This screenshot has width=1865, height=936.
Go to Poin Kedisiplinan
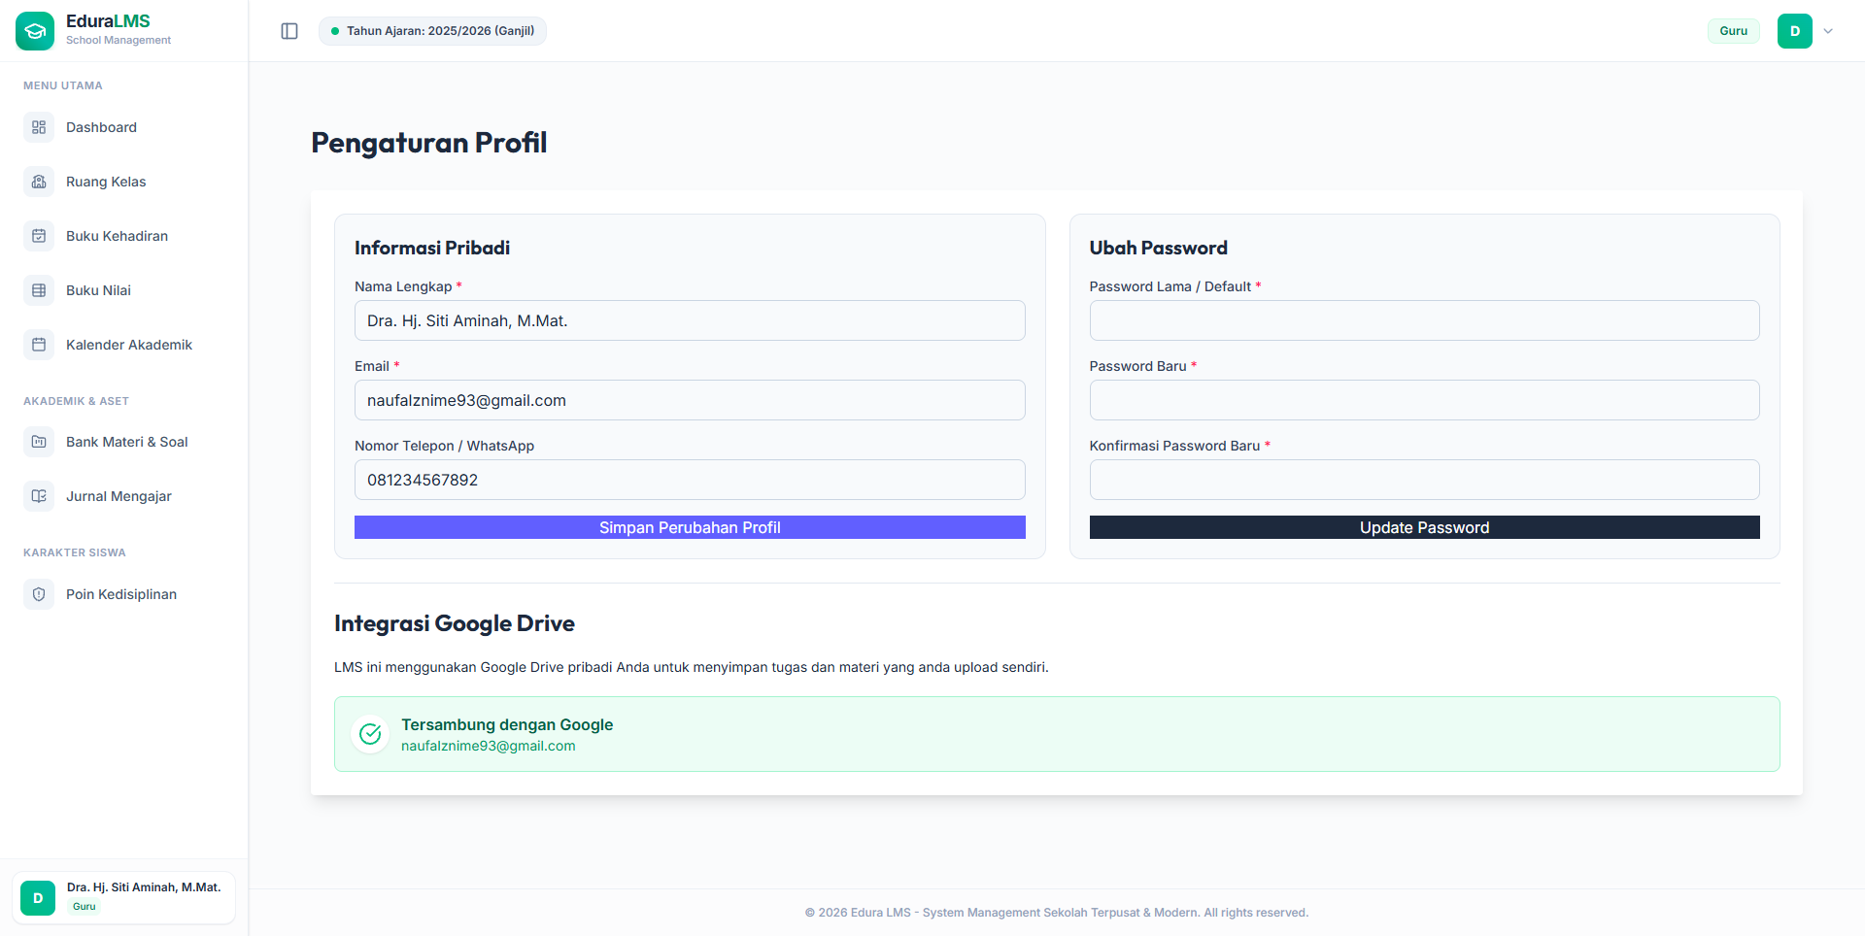pyautogui.click(x=124, y=594)
